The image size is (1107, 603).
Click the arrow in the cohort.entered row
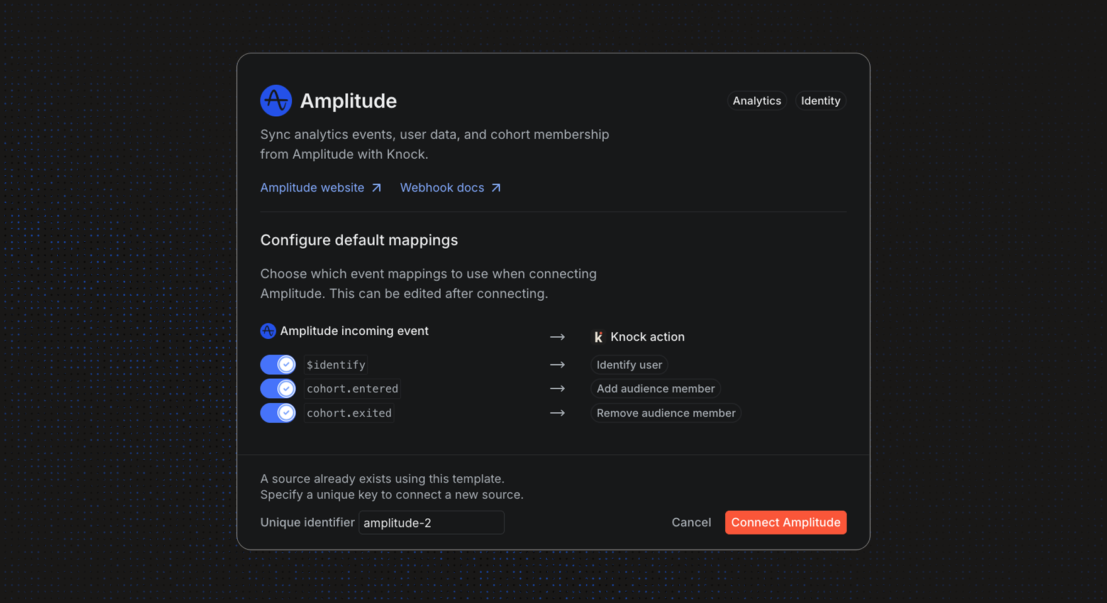557,389
